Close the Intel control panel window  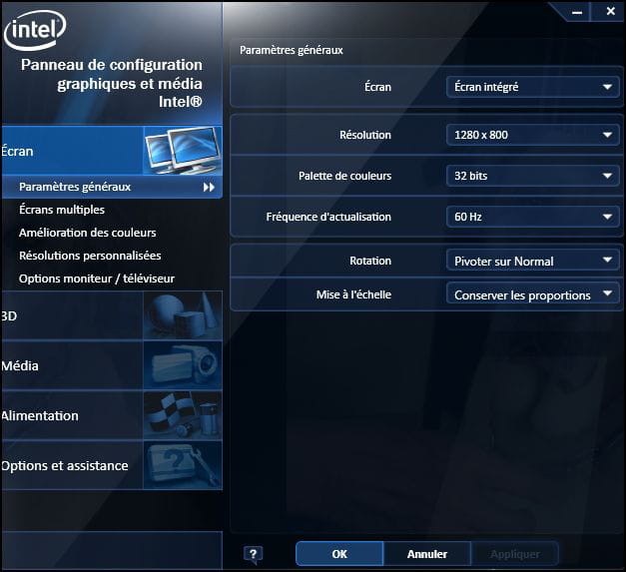(610, 11)
